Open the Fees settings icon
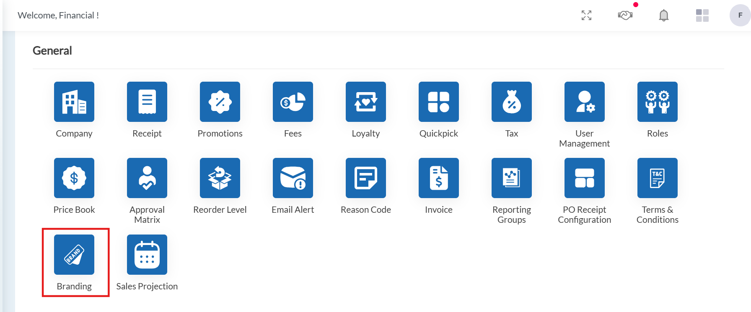751x312 pixels. click(x=293, y=102)
